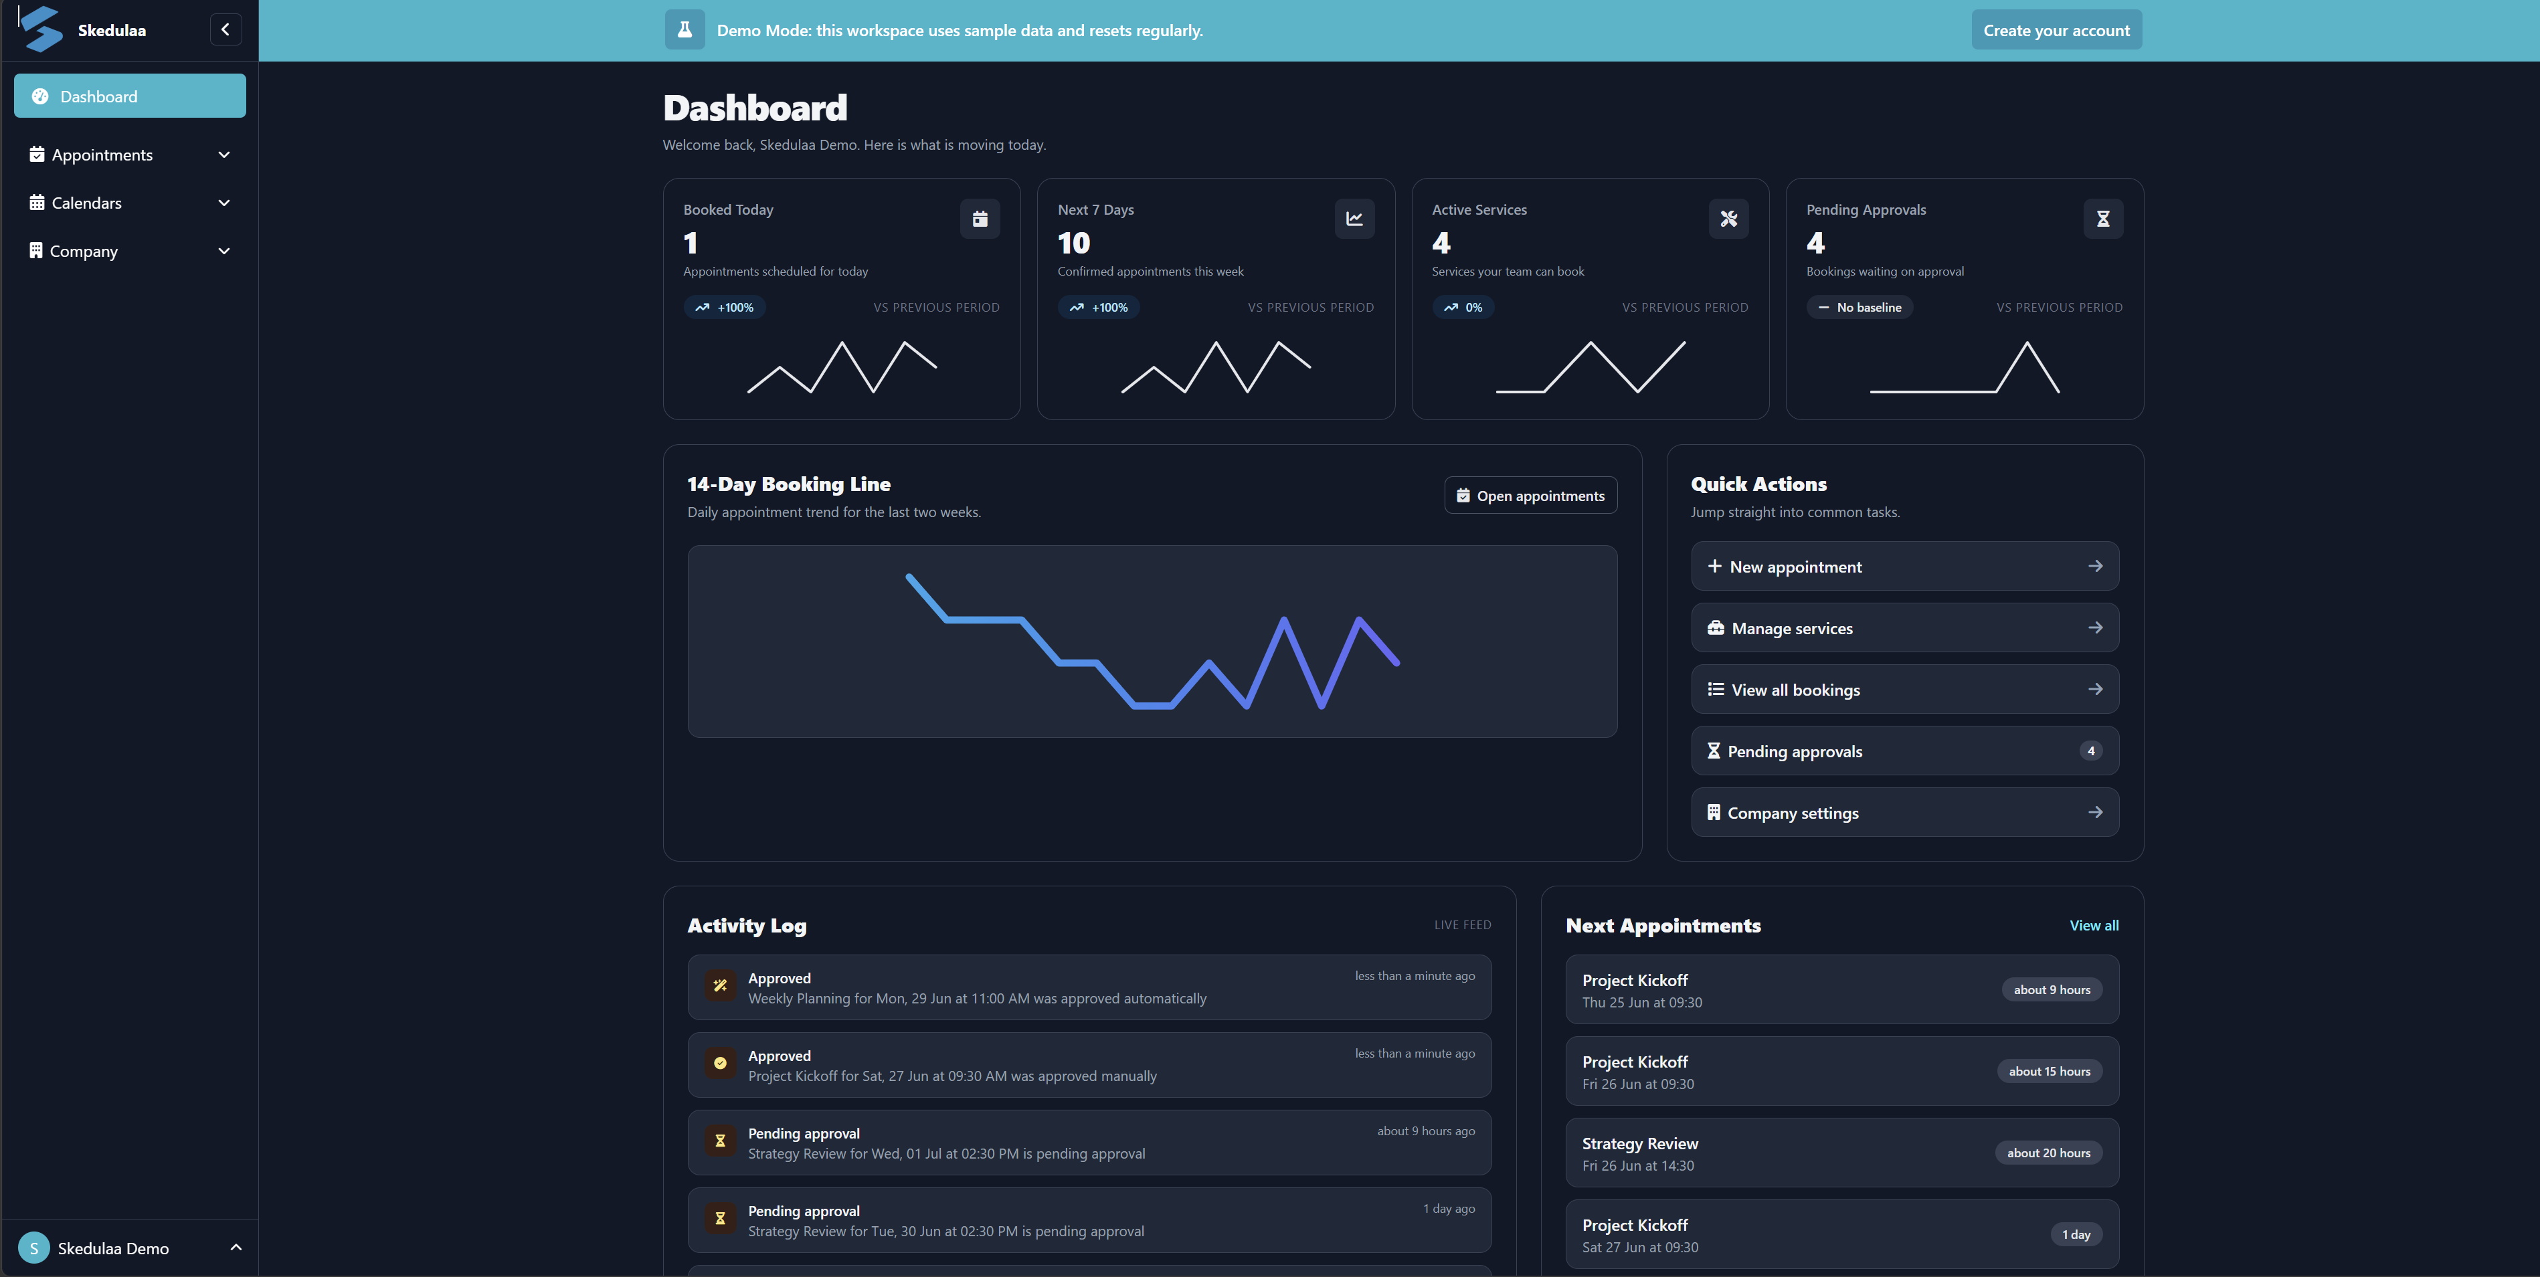Click the about 20 hours badge

click(2048, 1153)
